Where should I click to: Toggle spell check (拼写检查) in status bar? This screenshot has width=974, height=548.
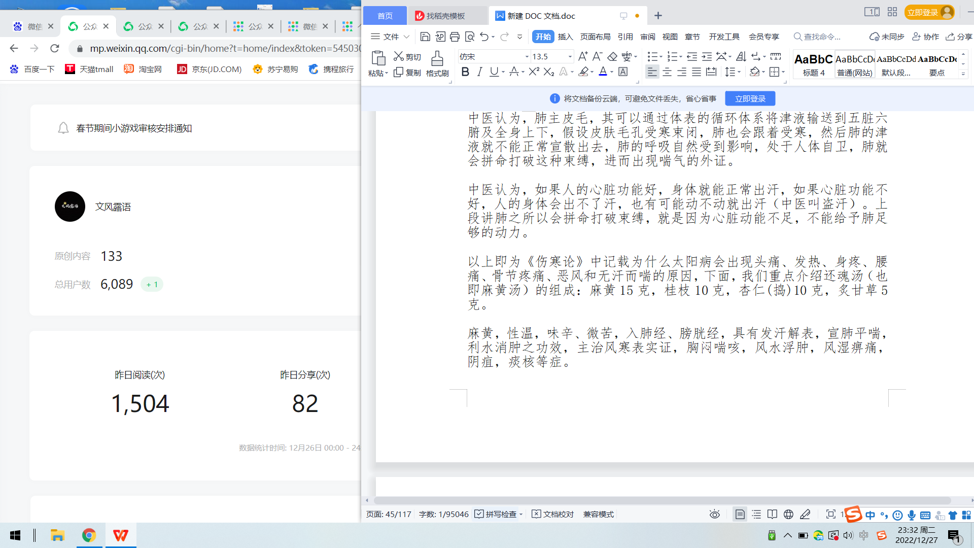coord(496,514)
